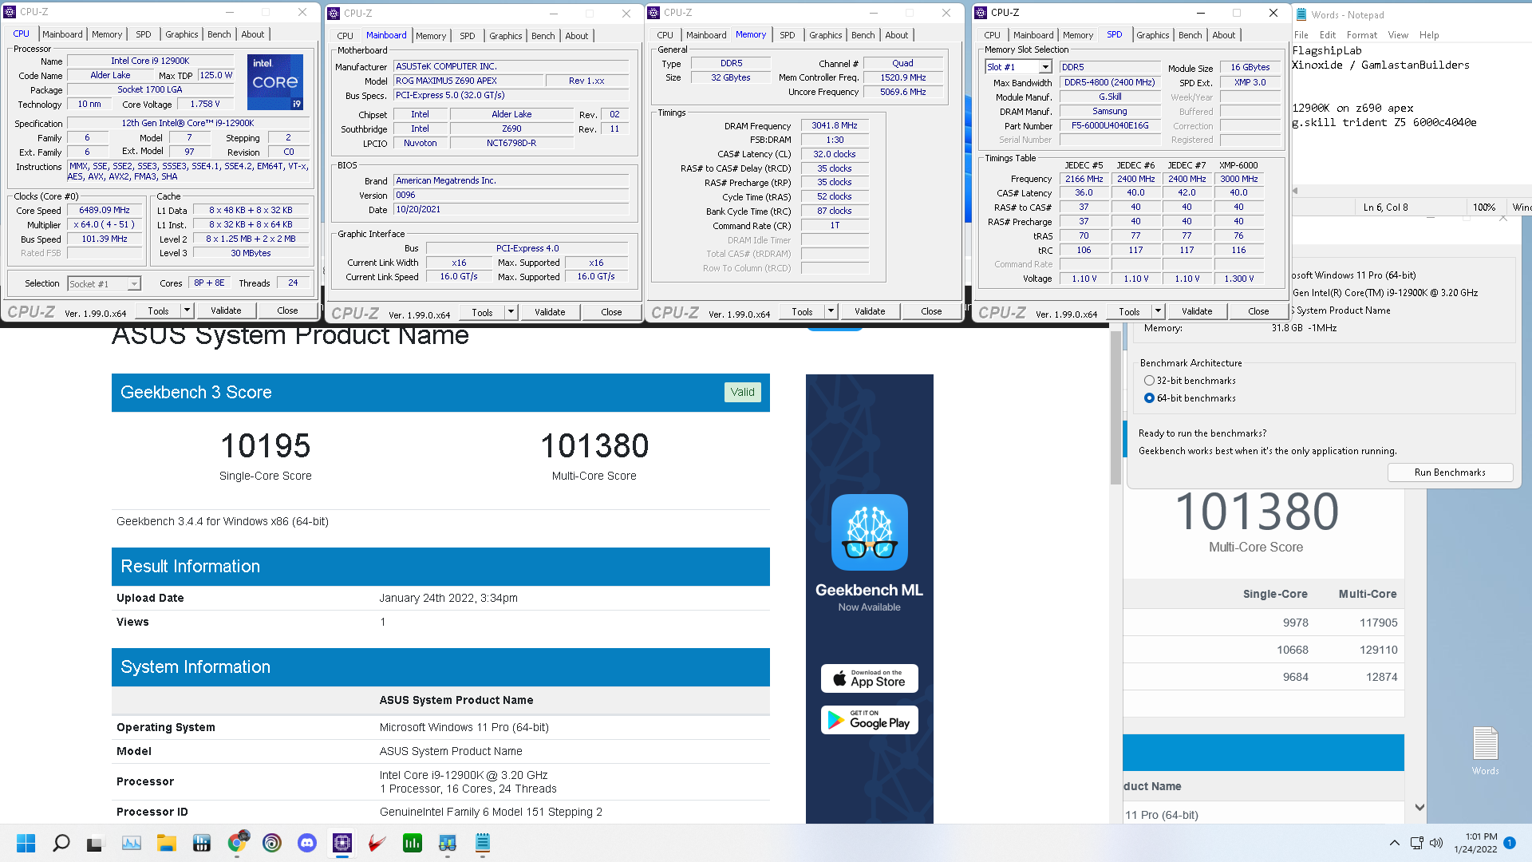Show hidden system tray icons
Viewport: 1532px width, 862px height.
(1394, 843)
